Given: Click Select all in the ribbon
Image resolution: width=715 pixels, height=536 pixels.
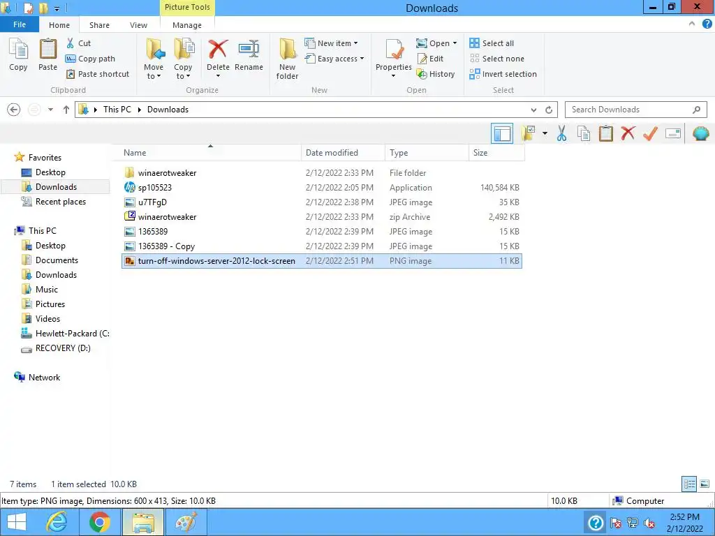Looking at the screenshot, I should click(x=492, y=43).
